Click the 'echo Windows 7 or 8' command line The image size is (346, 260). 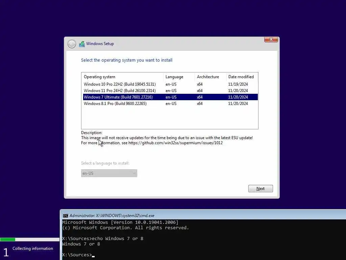click(x=103, y=239)
